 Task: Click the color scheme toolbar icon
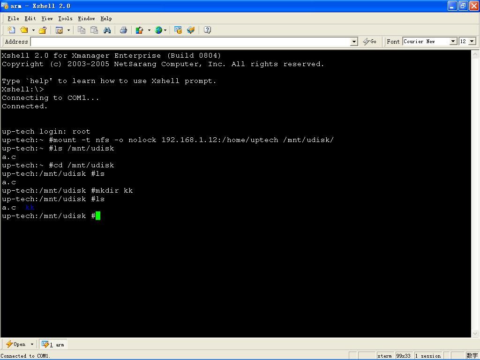tap(140, 30)
